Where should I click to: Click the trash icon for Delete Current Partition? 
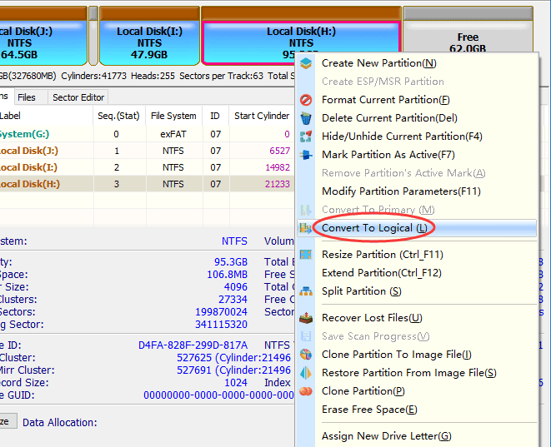point(306,118)
